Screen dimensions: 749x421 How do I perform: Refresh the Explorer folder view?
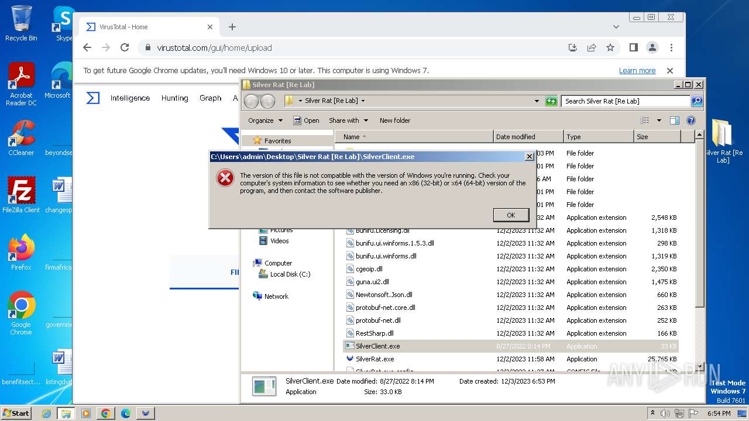551,101
